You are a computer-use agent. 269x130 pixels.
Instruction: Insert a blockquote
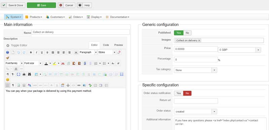pos(76,52)
